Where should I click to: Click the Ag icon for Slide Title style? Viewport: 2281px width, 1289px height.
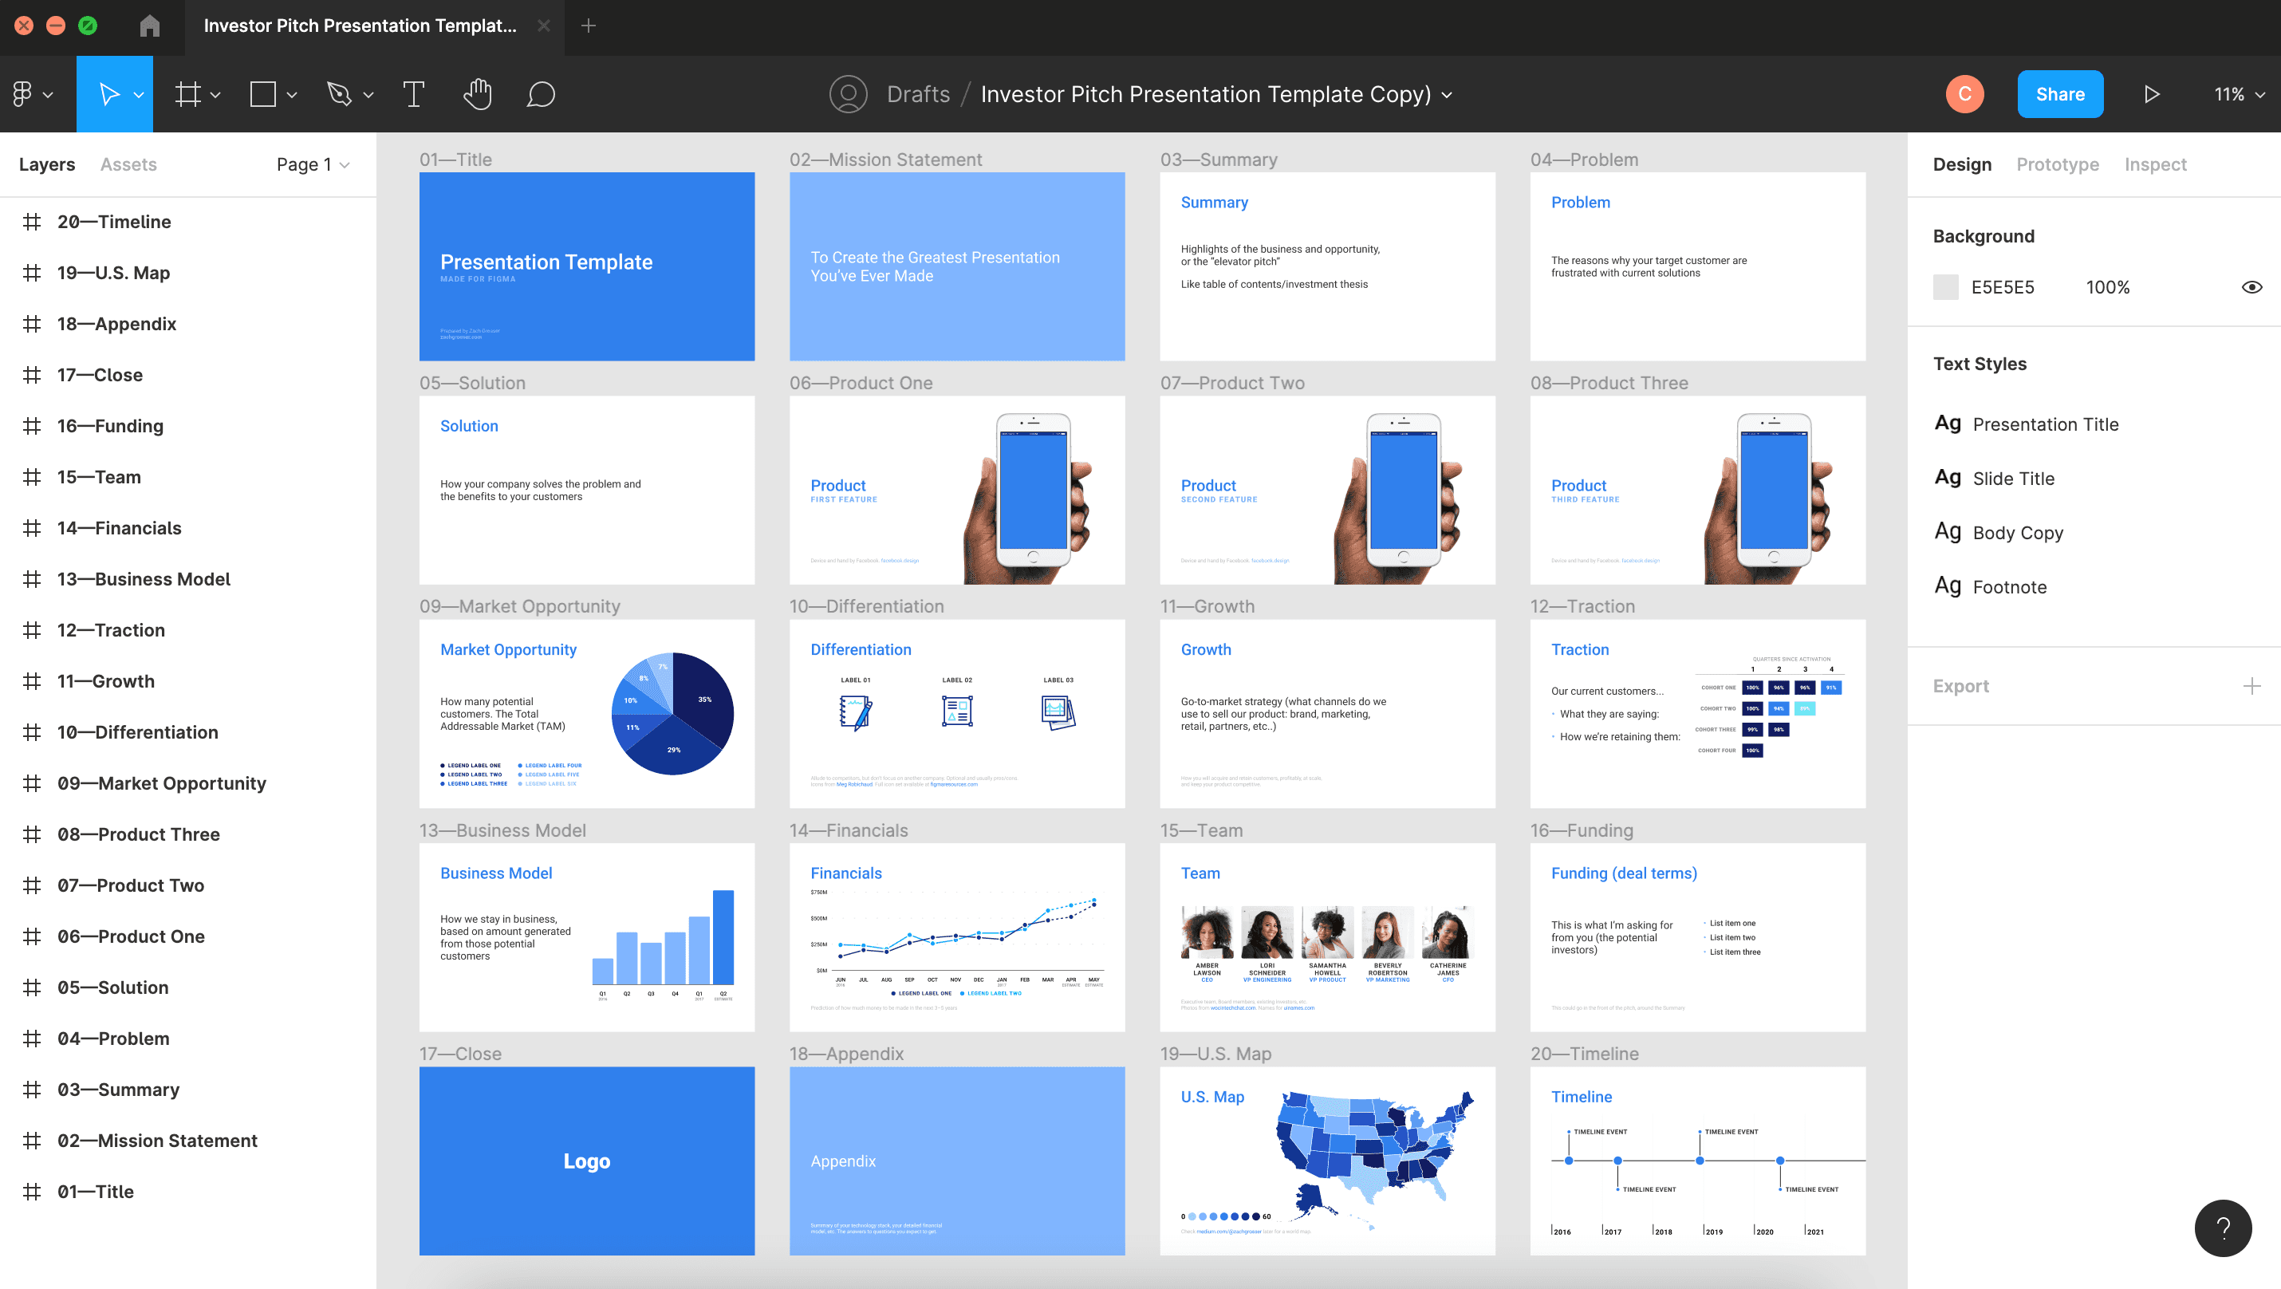coord(1947,477)
